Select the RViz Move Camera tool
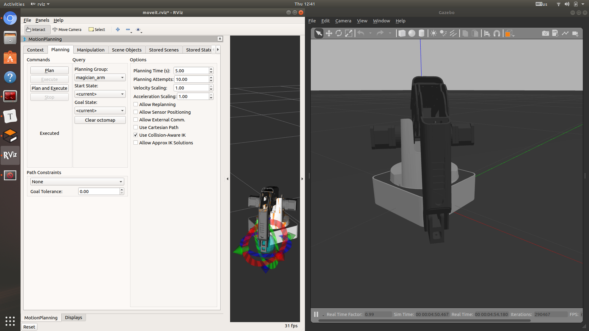This screenshot has height=331, width=589. [x=67, y=29]
